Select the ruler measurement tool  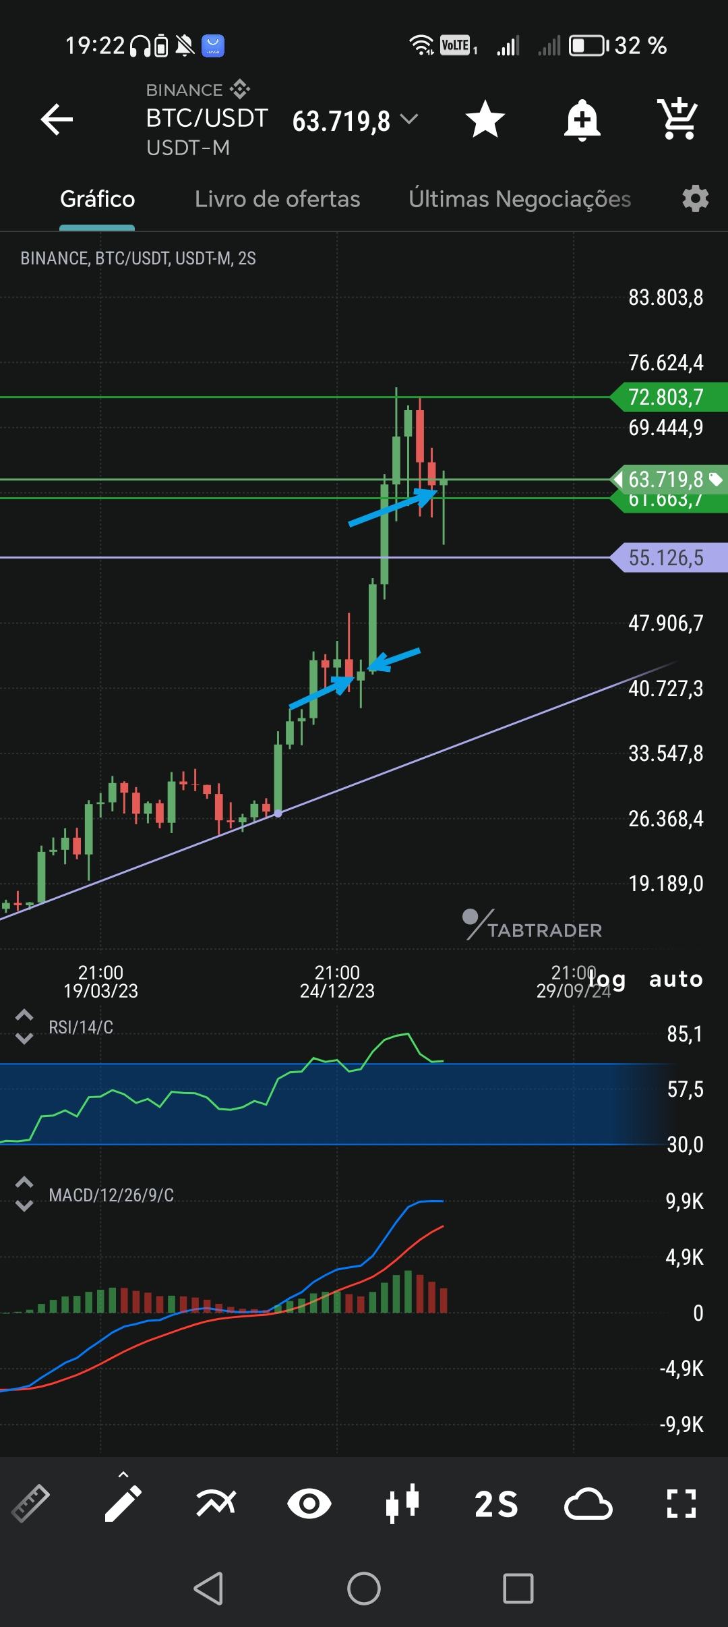coord(30,1504)
